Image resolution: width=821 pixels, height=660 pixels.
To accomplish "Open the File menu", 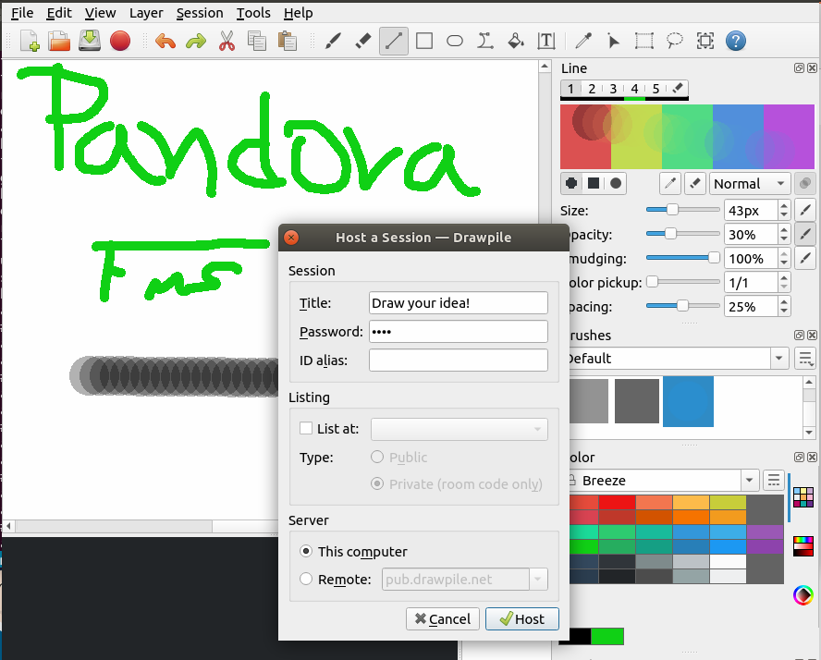I will click(22, 13).
